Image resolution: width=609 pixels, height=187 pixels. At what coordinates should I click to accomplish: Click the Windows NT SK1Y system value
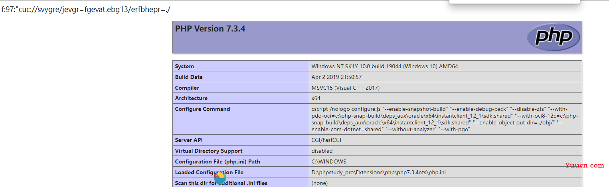[x=385, y=66]
